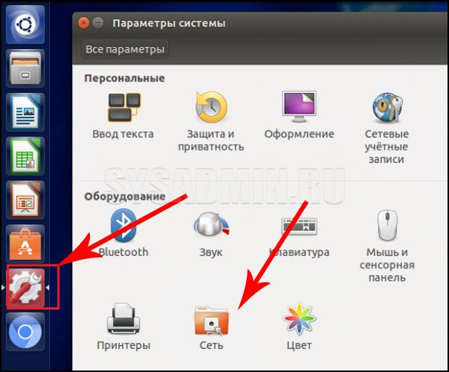This screenshot has height=372, width=449.
Task: Click the Все параметры button
Action: pos(125,49)
